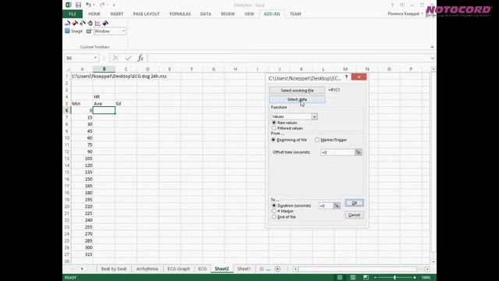Open the PAGE LAYOUT ribbon tab
The image size is (499, 281).
(147, 14)
